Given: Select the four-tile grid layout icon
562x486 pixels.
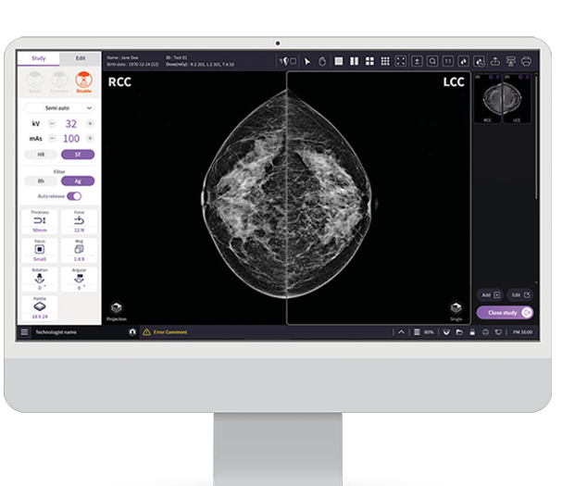Looking at the screenshot, I should click(x=369, y=61).
